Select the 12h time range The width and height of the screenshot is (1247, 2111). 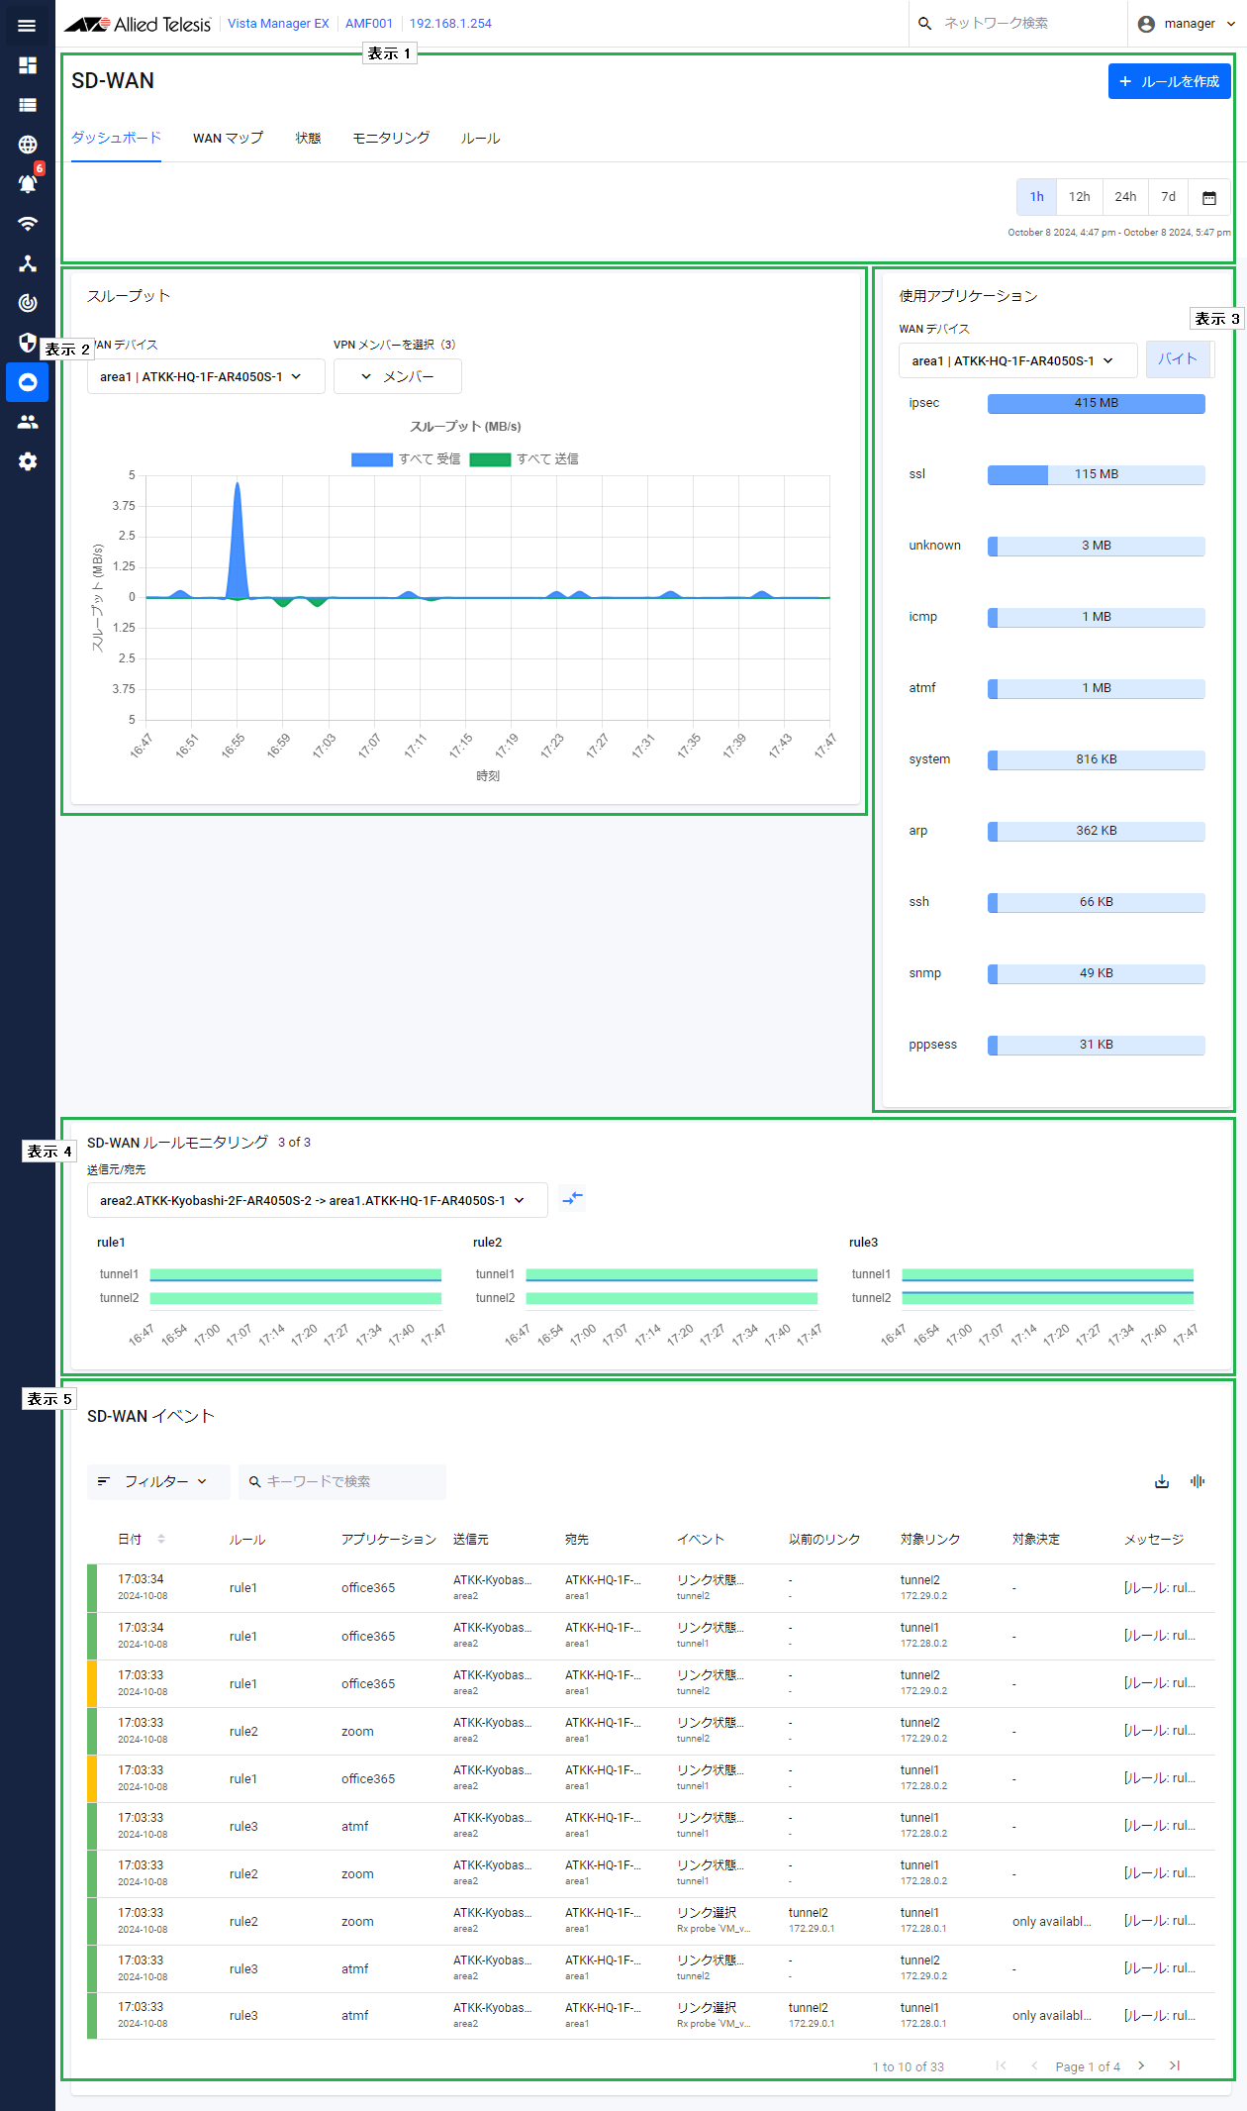[x=1079, y=197]
